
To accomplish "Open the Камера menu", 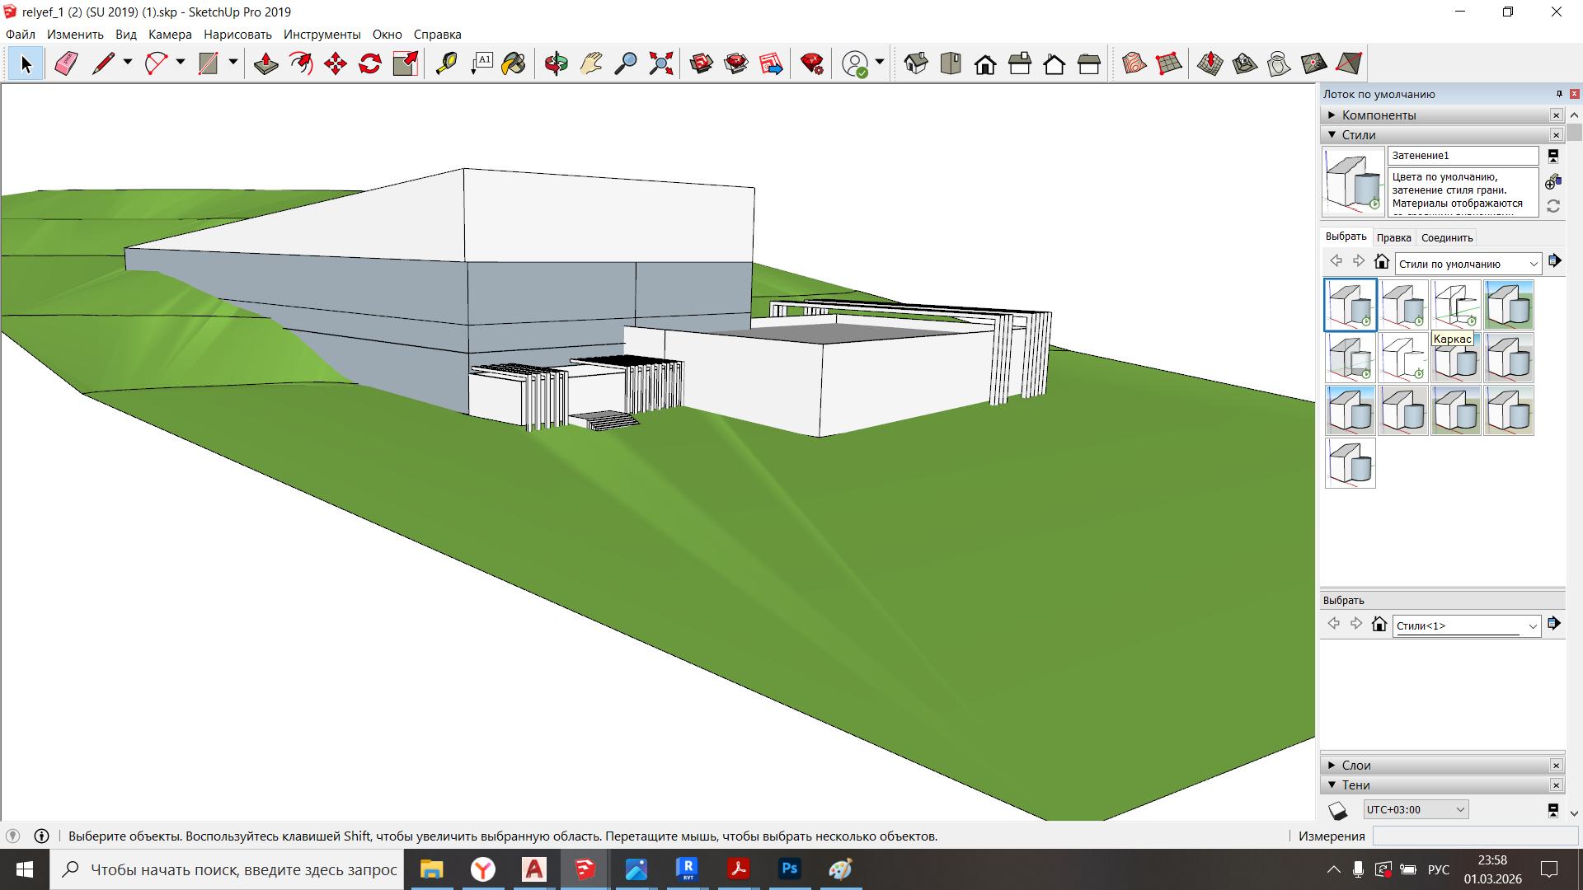I will (170, 35).
